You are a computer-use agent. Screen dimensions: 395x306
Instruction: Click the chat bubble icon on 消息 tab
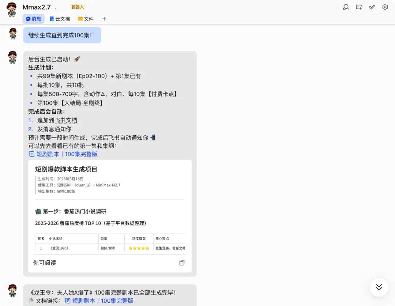tap(28, 19)
